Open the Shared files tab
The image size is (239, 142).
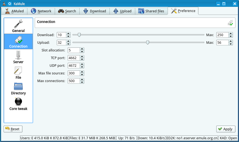click(151, 11)
